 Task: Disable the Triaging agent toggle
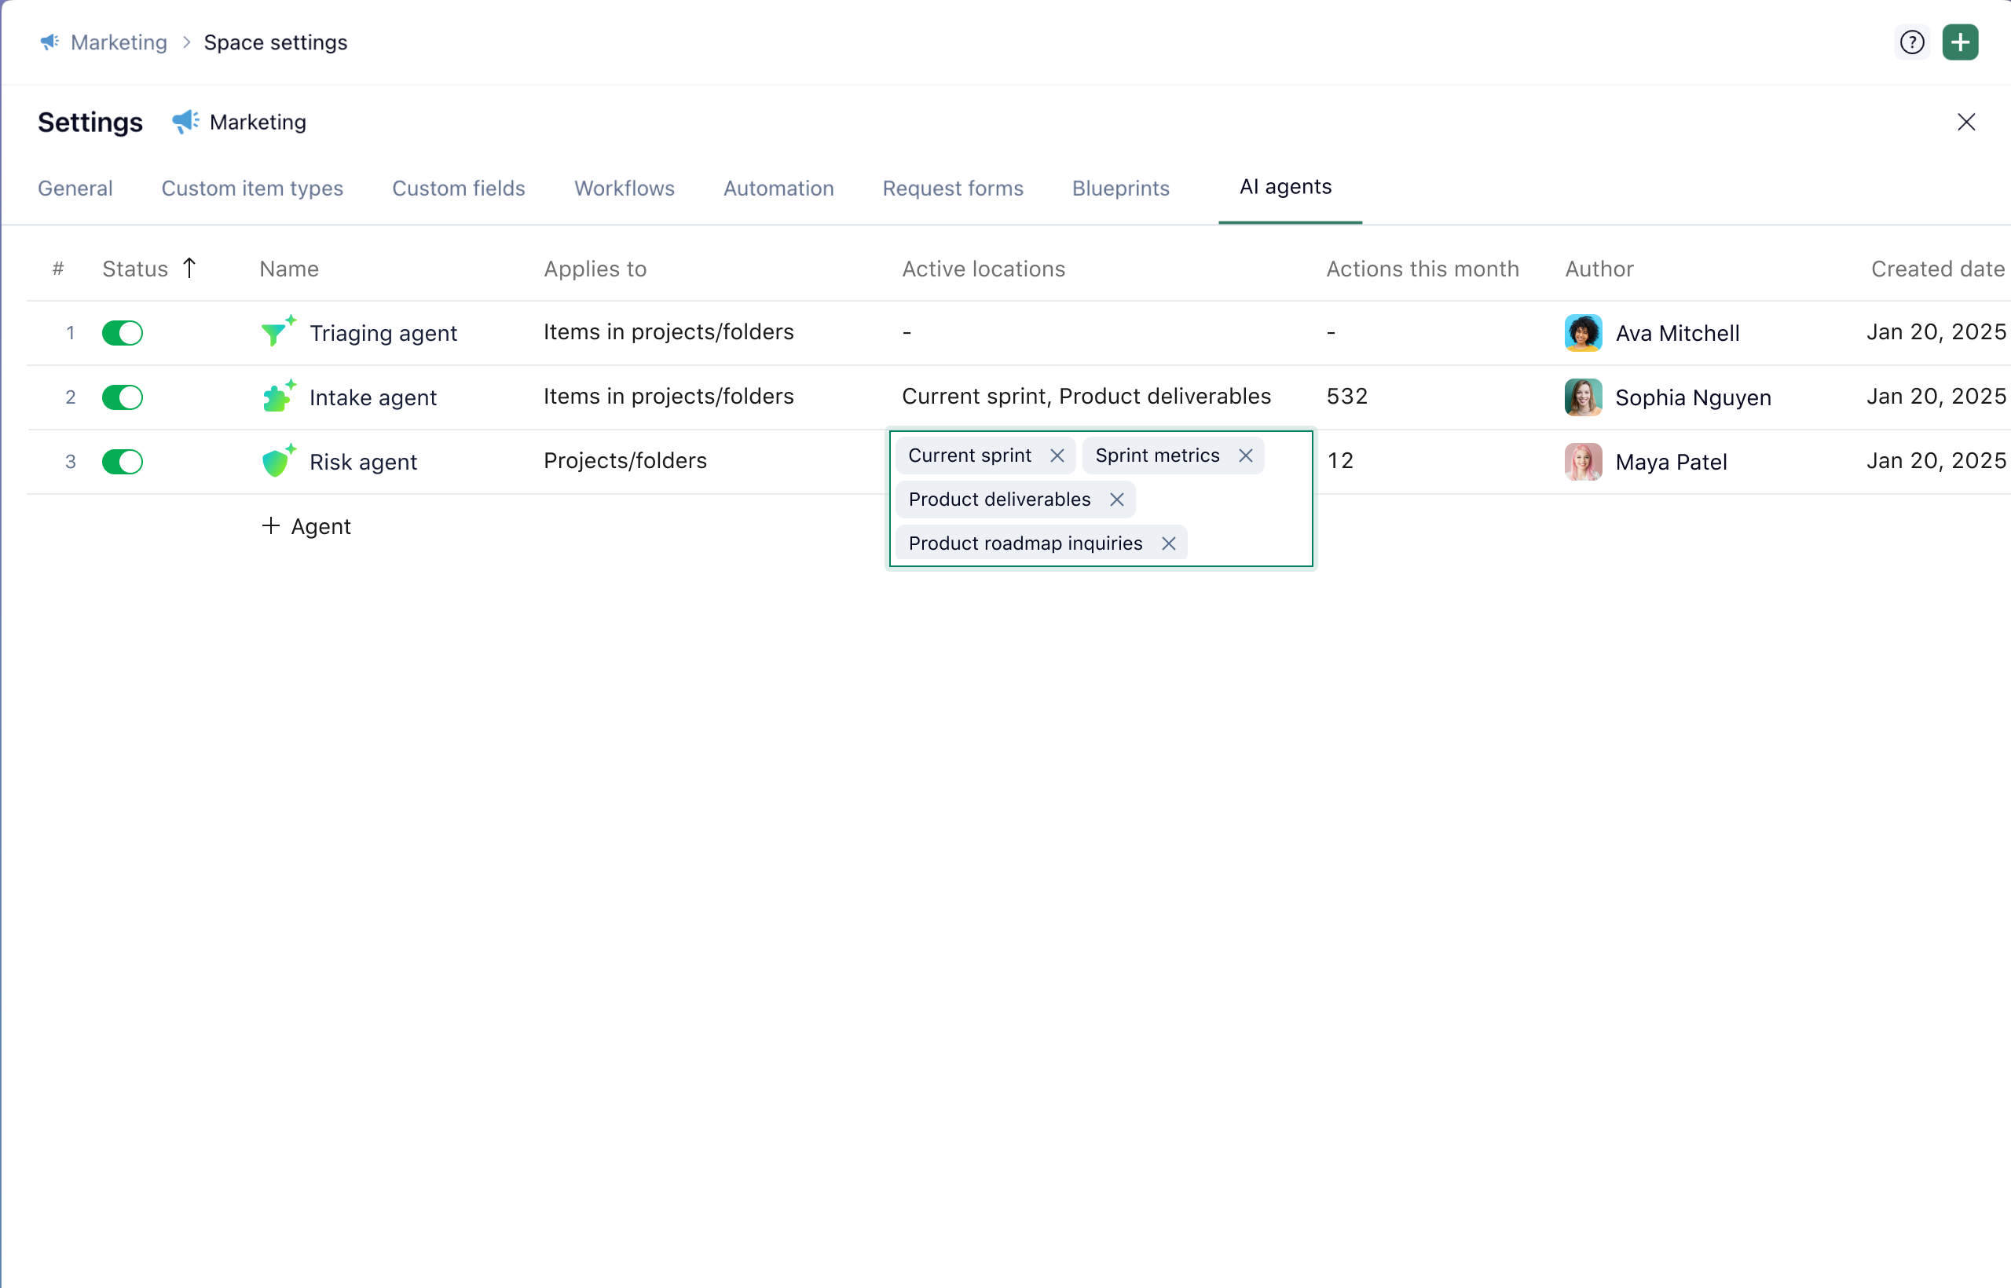coord(123,333)
